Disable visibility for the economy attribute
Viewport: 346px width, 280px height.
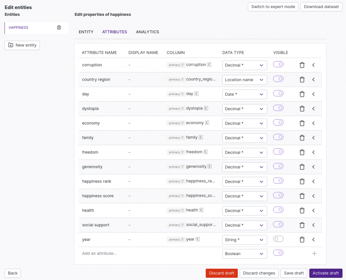(278, 122)
